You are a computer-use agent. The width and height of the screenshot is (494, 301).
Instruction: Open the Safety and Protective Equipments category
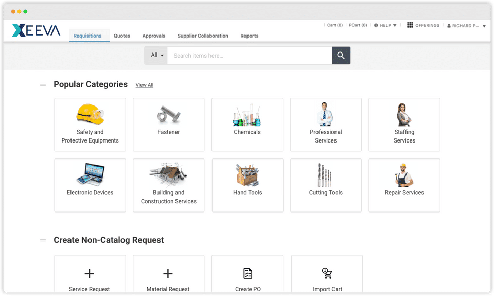(x=90, y=125)
